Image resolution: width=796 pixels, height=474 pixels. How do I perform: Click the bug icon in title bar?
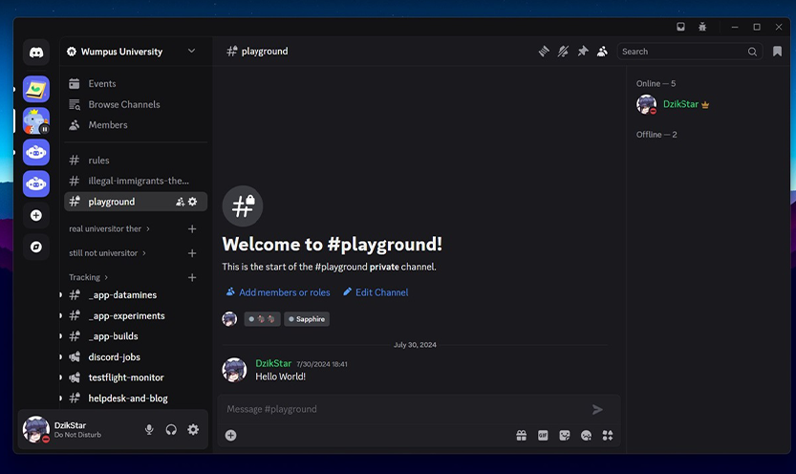[x=702, y=27]
